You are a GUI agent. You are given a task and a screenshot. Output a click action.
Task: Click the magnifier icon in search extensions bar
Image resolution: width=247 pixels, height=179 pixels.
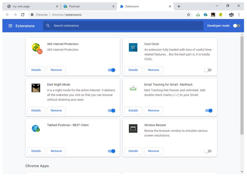tap(48, 26)
